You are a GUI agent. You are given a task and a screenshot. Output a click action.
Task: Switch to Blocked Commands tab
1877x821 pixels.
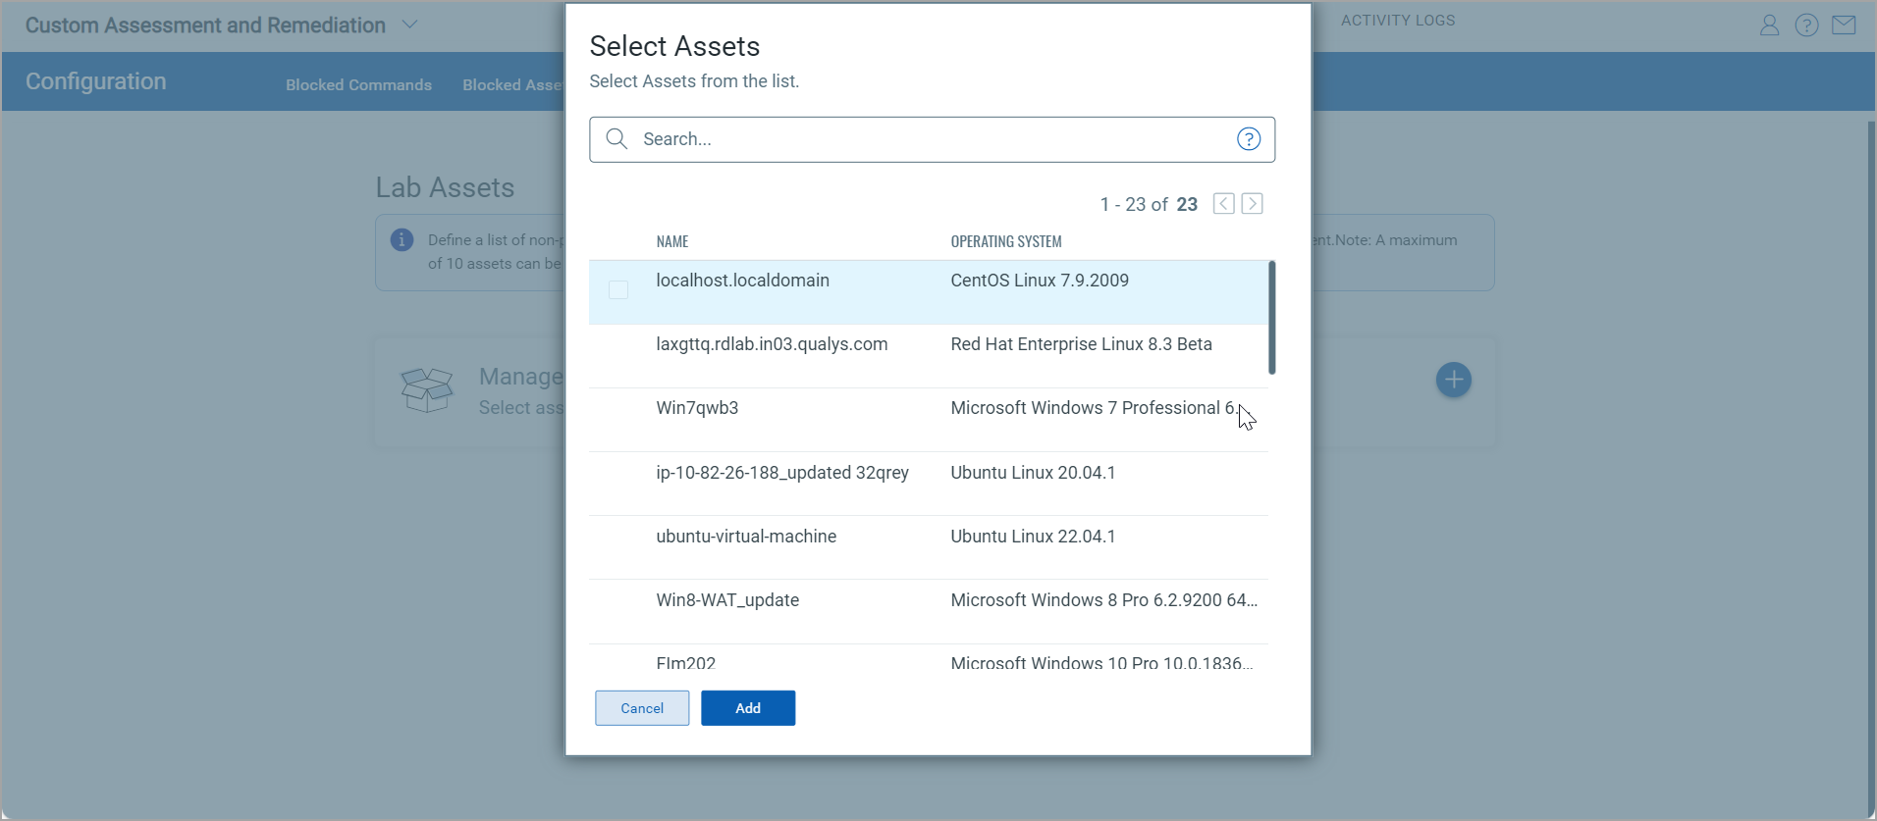click(358, 85)
